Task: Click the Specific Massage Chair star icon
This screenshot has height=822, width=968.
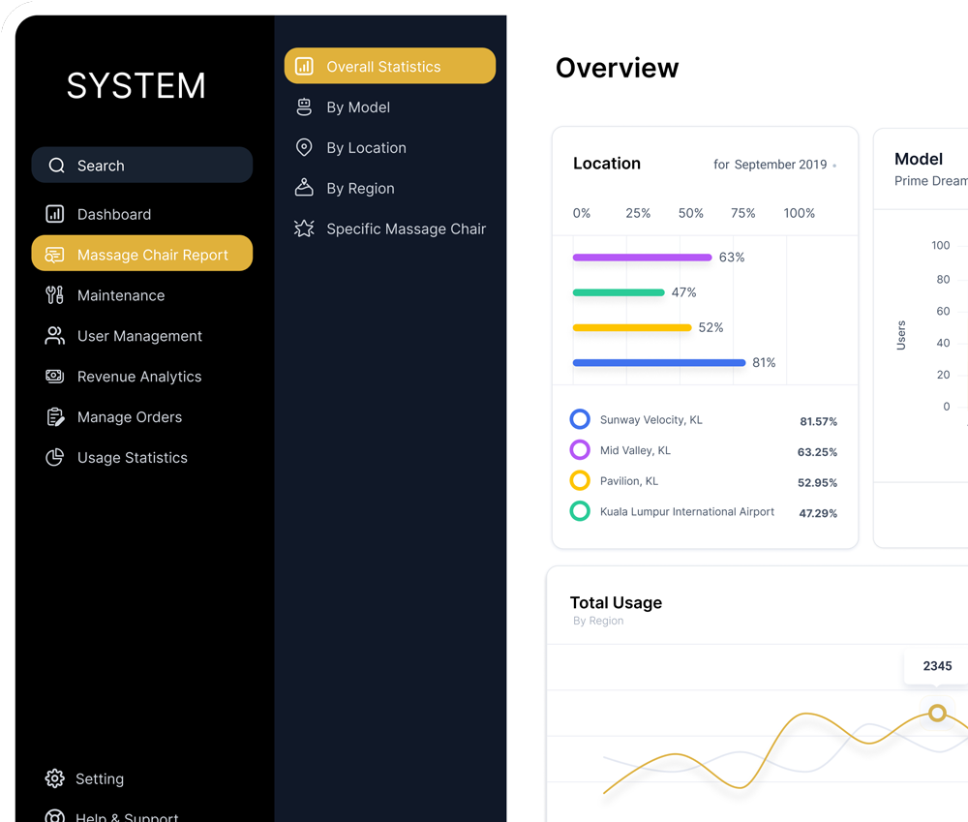Action: pos(304,229)
